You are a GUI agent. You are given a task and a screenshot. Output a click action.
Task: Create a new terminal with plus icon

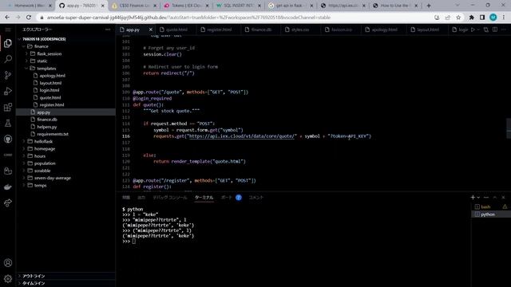[x=473, y=197]
